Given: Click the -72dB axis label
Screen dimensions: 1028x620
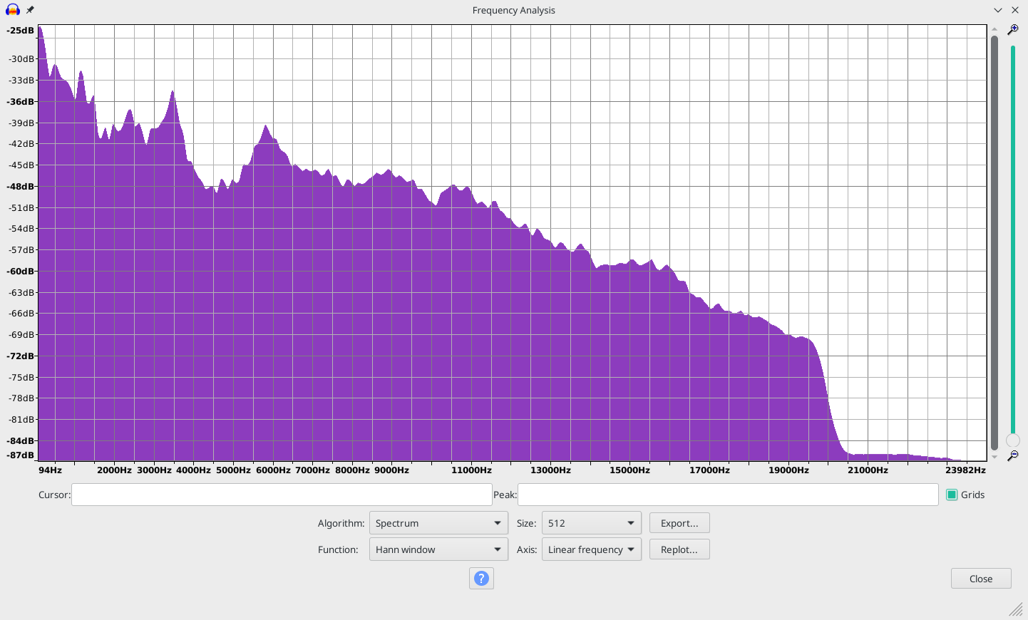Looking at the screenshot, I should click(20, 356).
